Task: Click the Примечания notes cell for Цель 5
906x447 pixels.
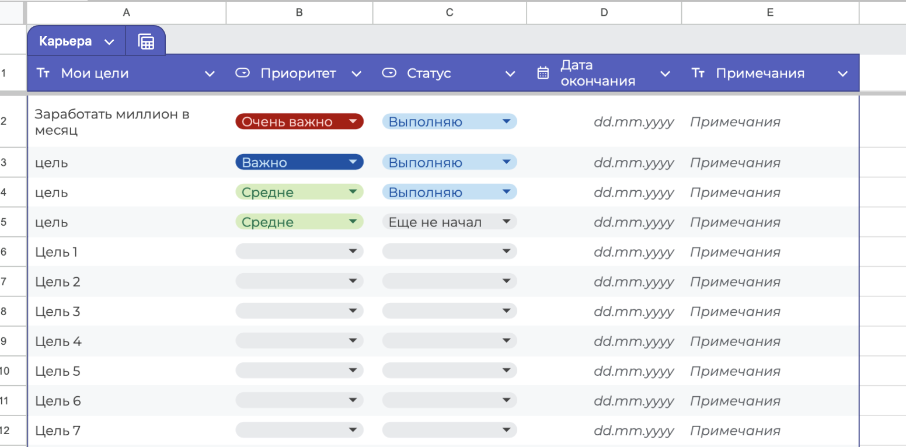Action: click(771, 371)
